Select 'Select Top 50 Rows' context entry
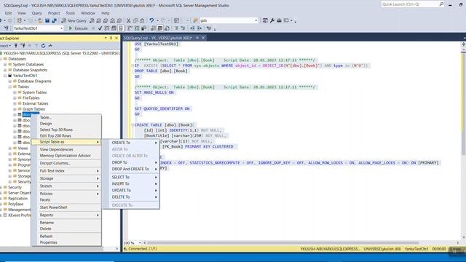Screen dimensions: 466x262 66,130
